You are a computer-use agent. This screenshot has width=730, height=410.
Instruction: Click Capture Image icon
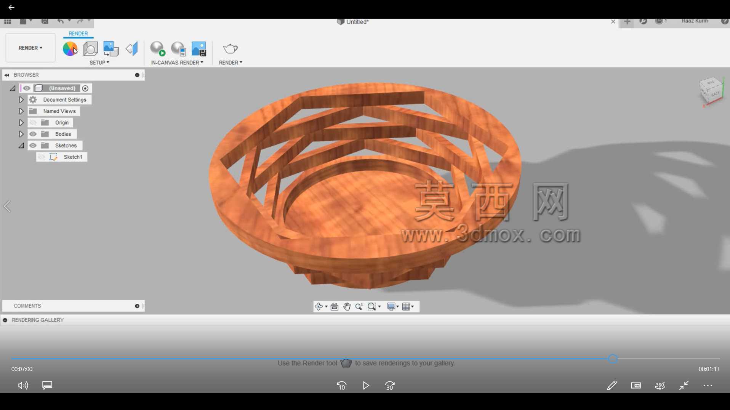click(x=199, y=49)
